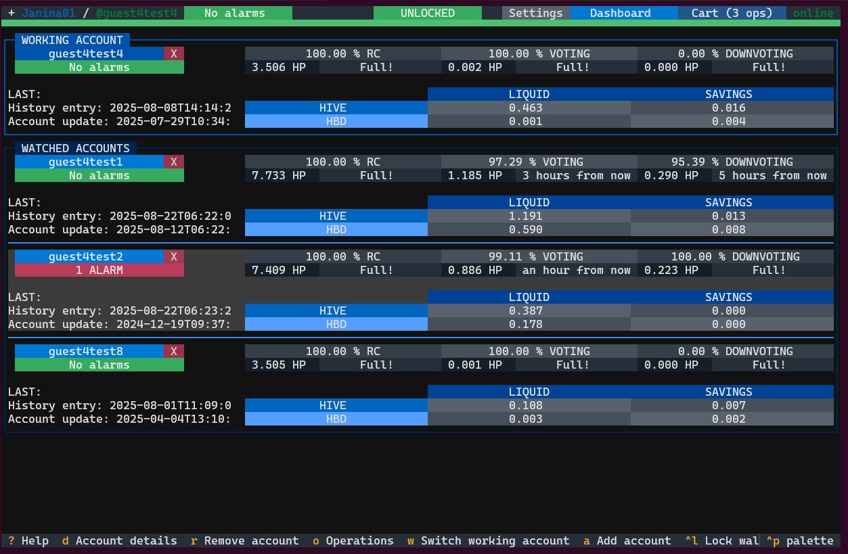Click HIVE row label for guest4test8

336,405
